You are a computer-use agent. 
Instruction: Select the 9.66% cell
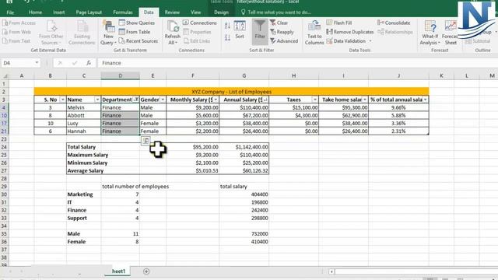[398, 107]
